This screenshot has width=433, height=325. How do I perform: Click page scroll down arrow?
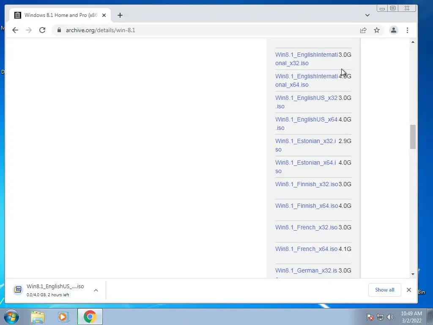413,274
